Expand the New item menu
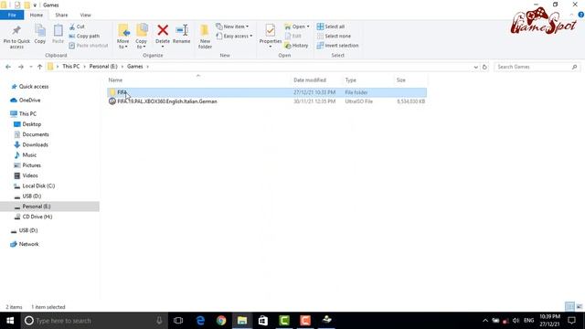Viewport: 585px width, 329px height. (x=232, y=27)
